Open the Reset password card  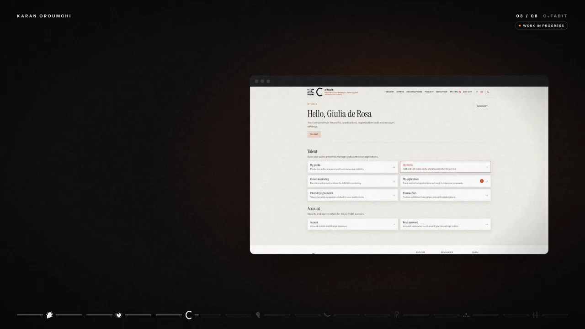click(x=445, y=224)
